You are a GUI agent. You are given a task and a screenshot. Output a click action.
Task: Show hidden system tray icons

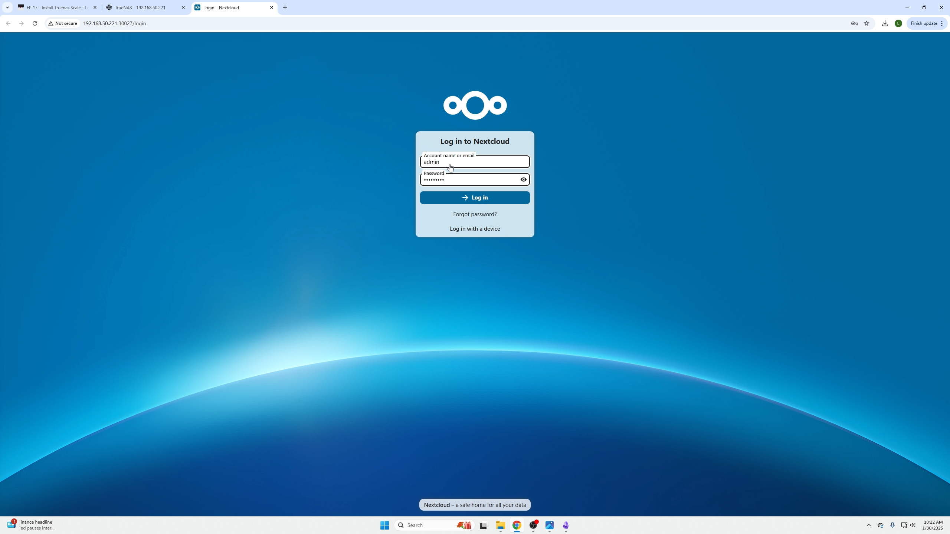tap(868, 525)
